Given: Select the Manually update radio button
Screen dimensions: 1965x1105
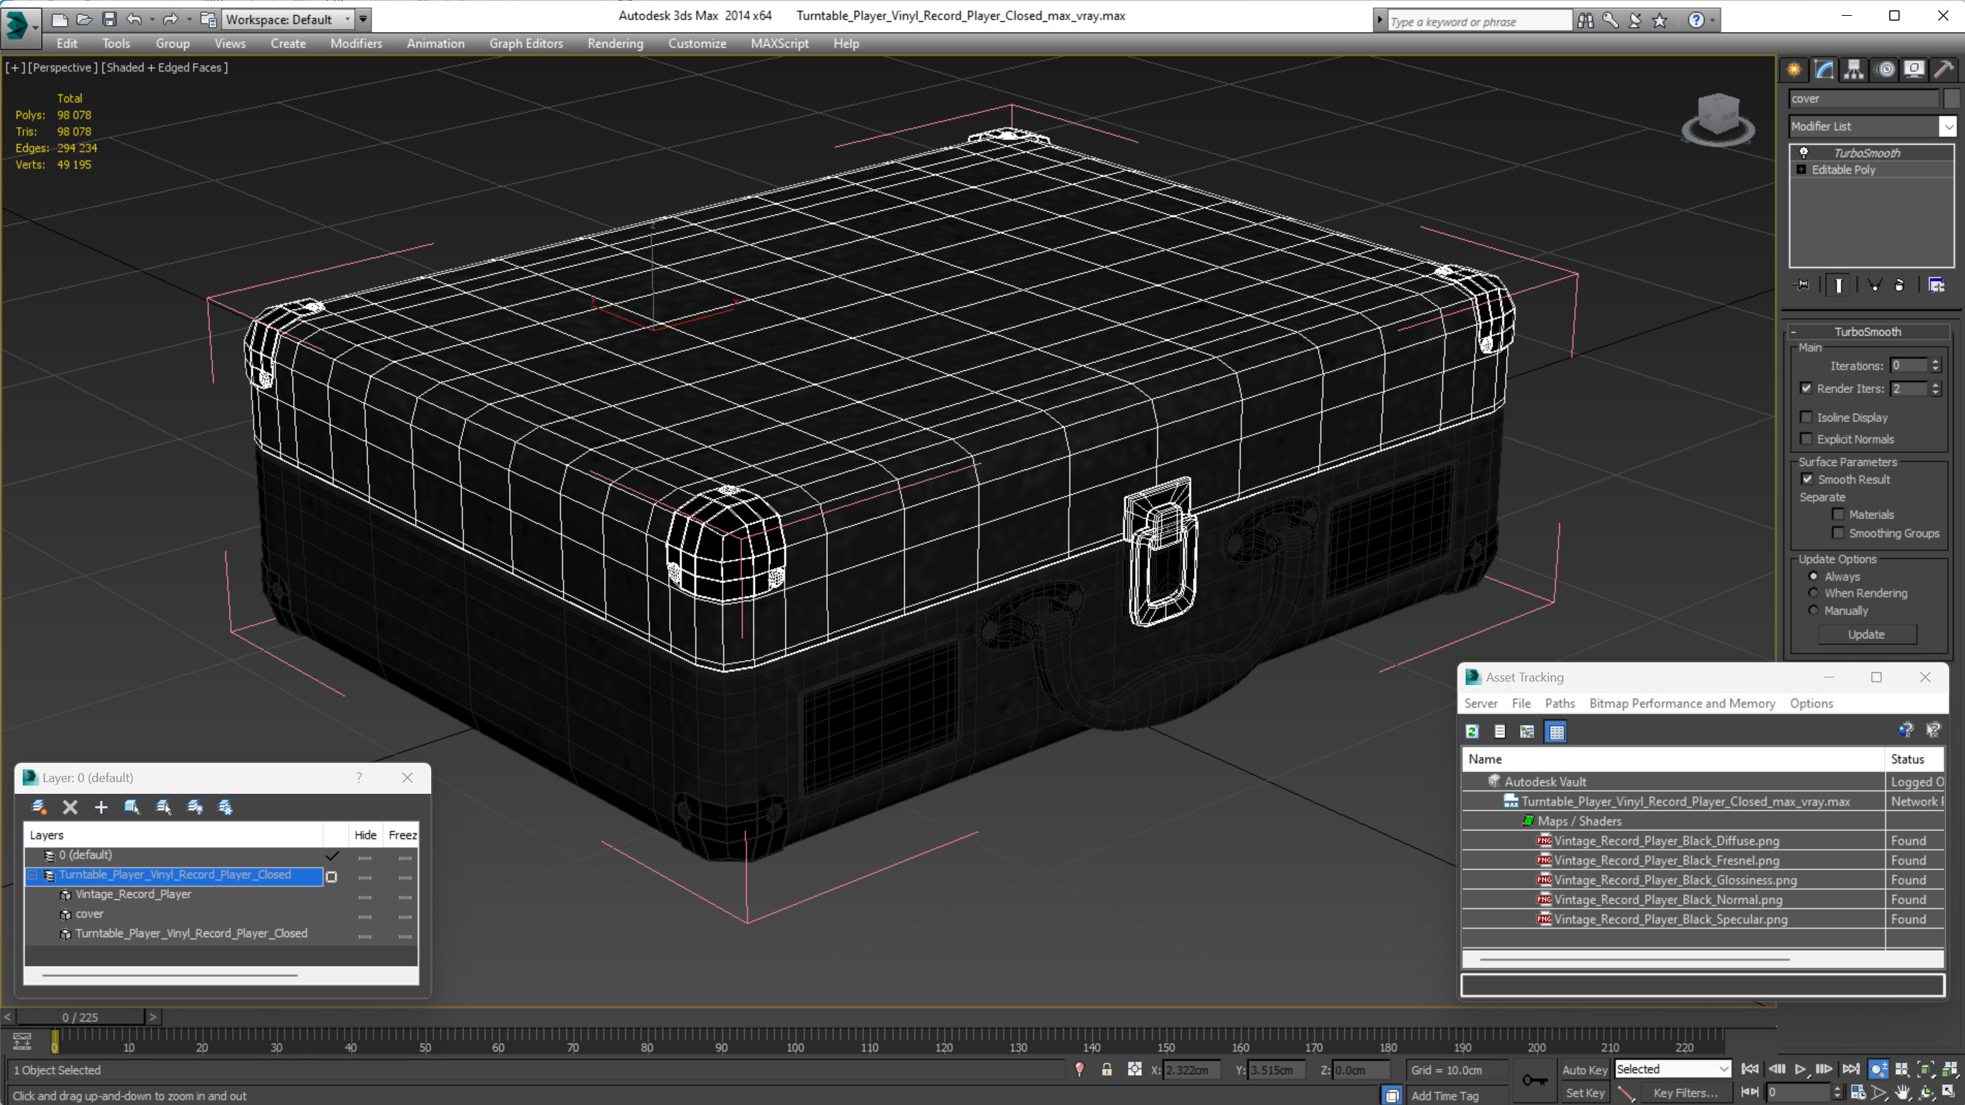Looking at the screenshot, I should 1814,610.
